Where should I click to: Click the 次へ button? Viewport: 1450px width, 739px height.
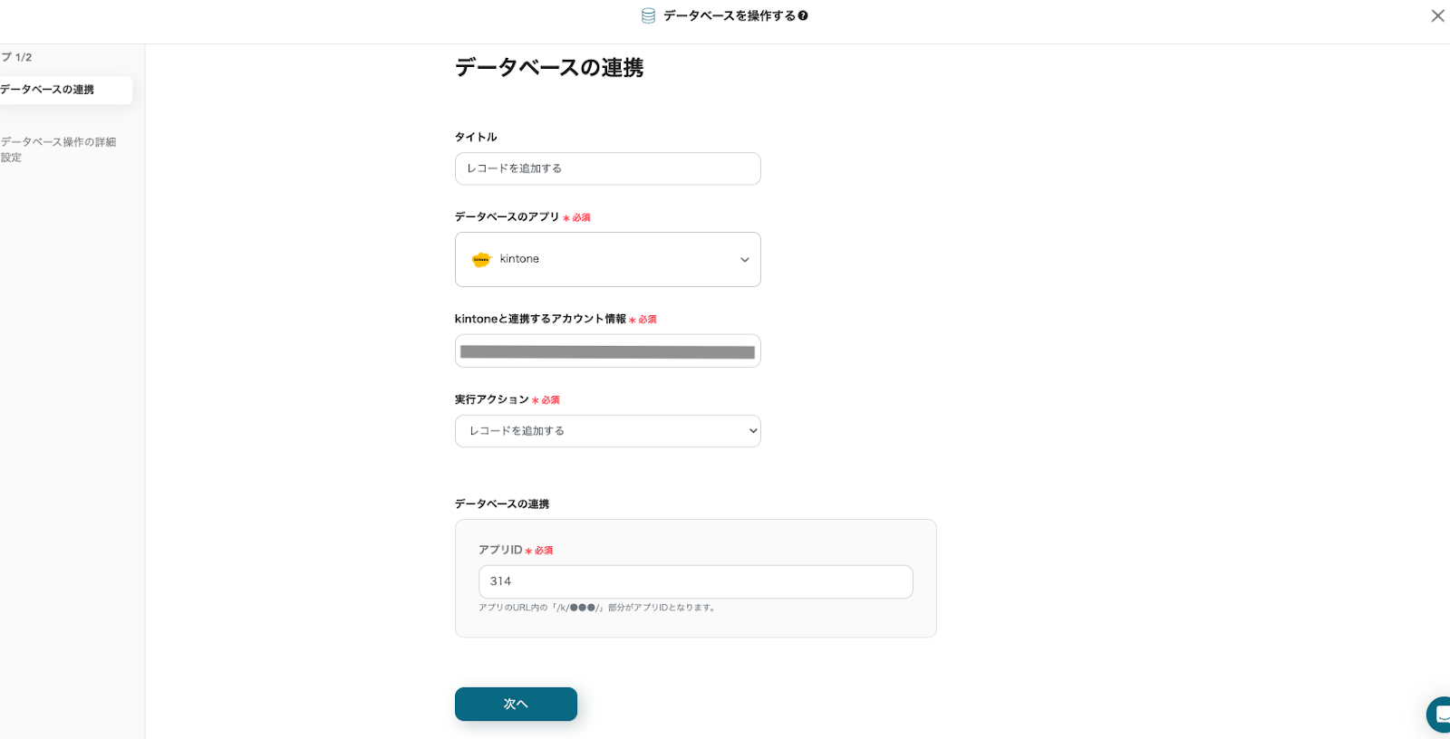point(516,704)
